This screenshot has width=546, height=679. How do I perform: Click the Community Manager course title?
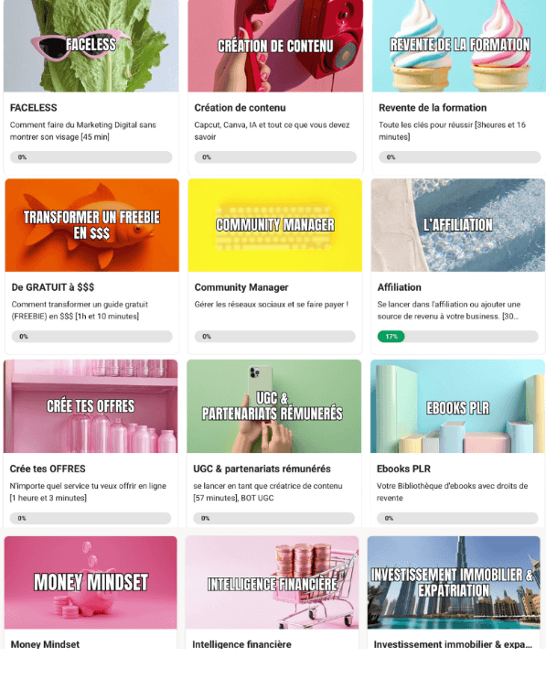241,287
